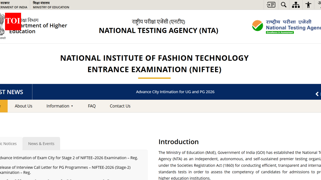Click the skip-to-content icon in the top bar

click(x=271, y=5)
